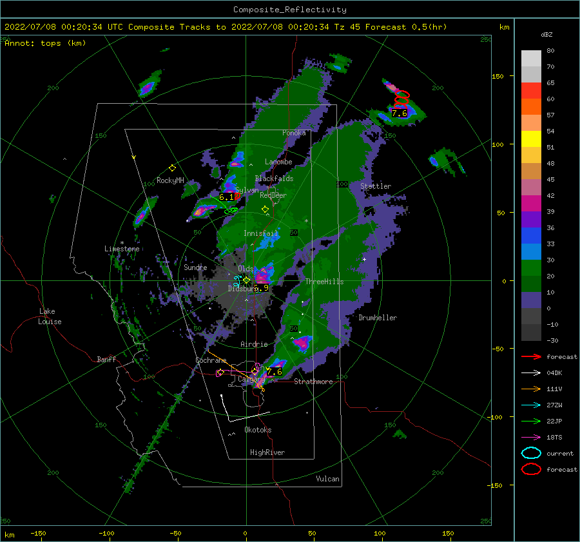Click the dBZ color scale heading
The width and height of the screenshot is (580, 542).
(546, 34)
